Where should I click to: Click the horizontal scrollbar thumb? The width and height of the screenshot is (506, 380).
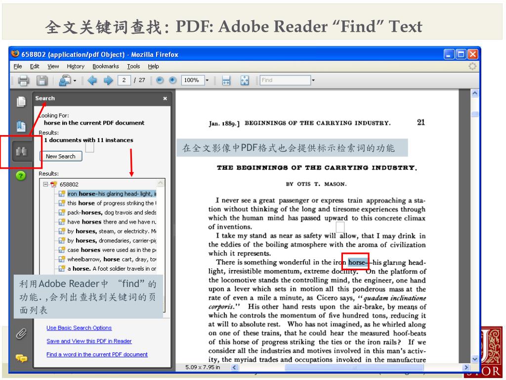coord(354,368)
